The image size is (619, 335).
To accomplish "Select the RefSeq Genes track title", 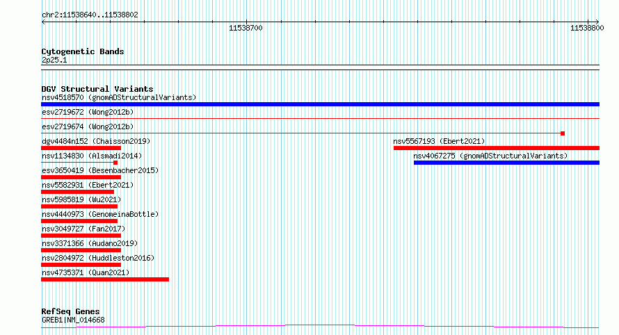I will pos(70,311).
